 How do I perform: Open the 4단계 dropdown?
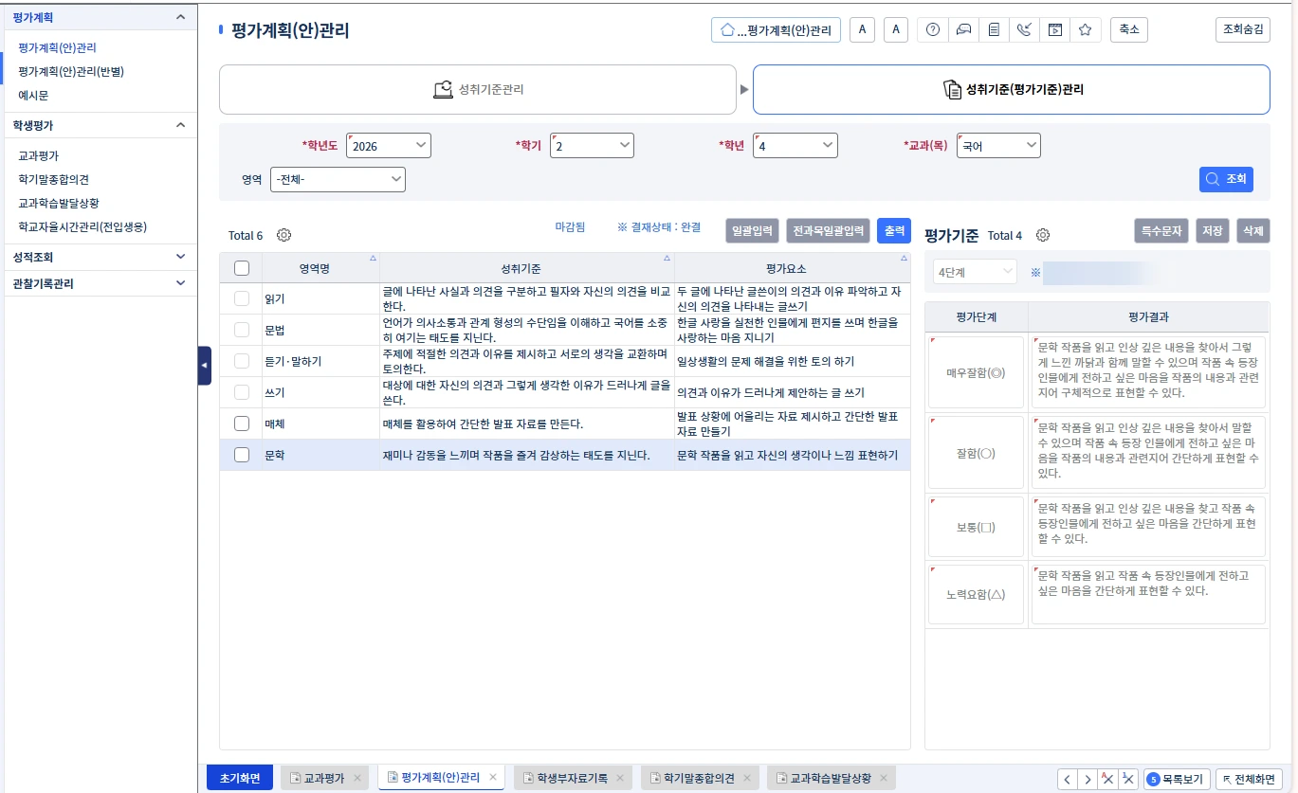(975, 272)
